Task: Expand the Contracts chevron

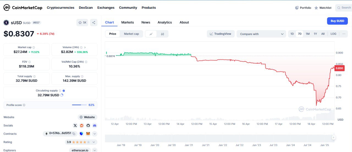Action: point(95,134)
